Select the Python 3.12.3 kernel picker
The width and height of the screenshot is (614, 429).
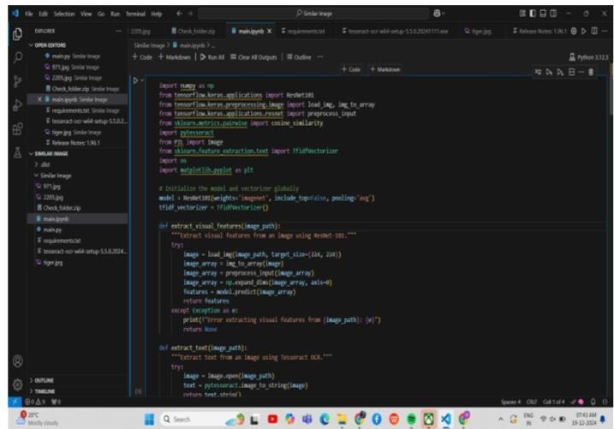(x=589, y=57)
